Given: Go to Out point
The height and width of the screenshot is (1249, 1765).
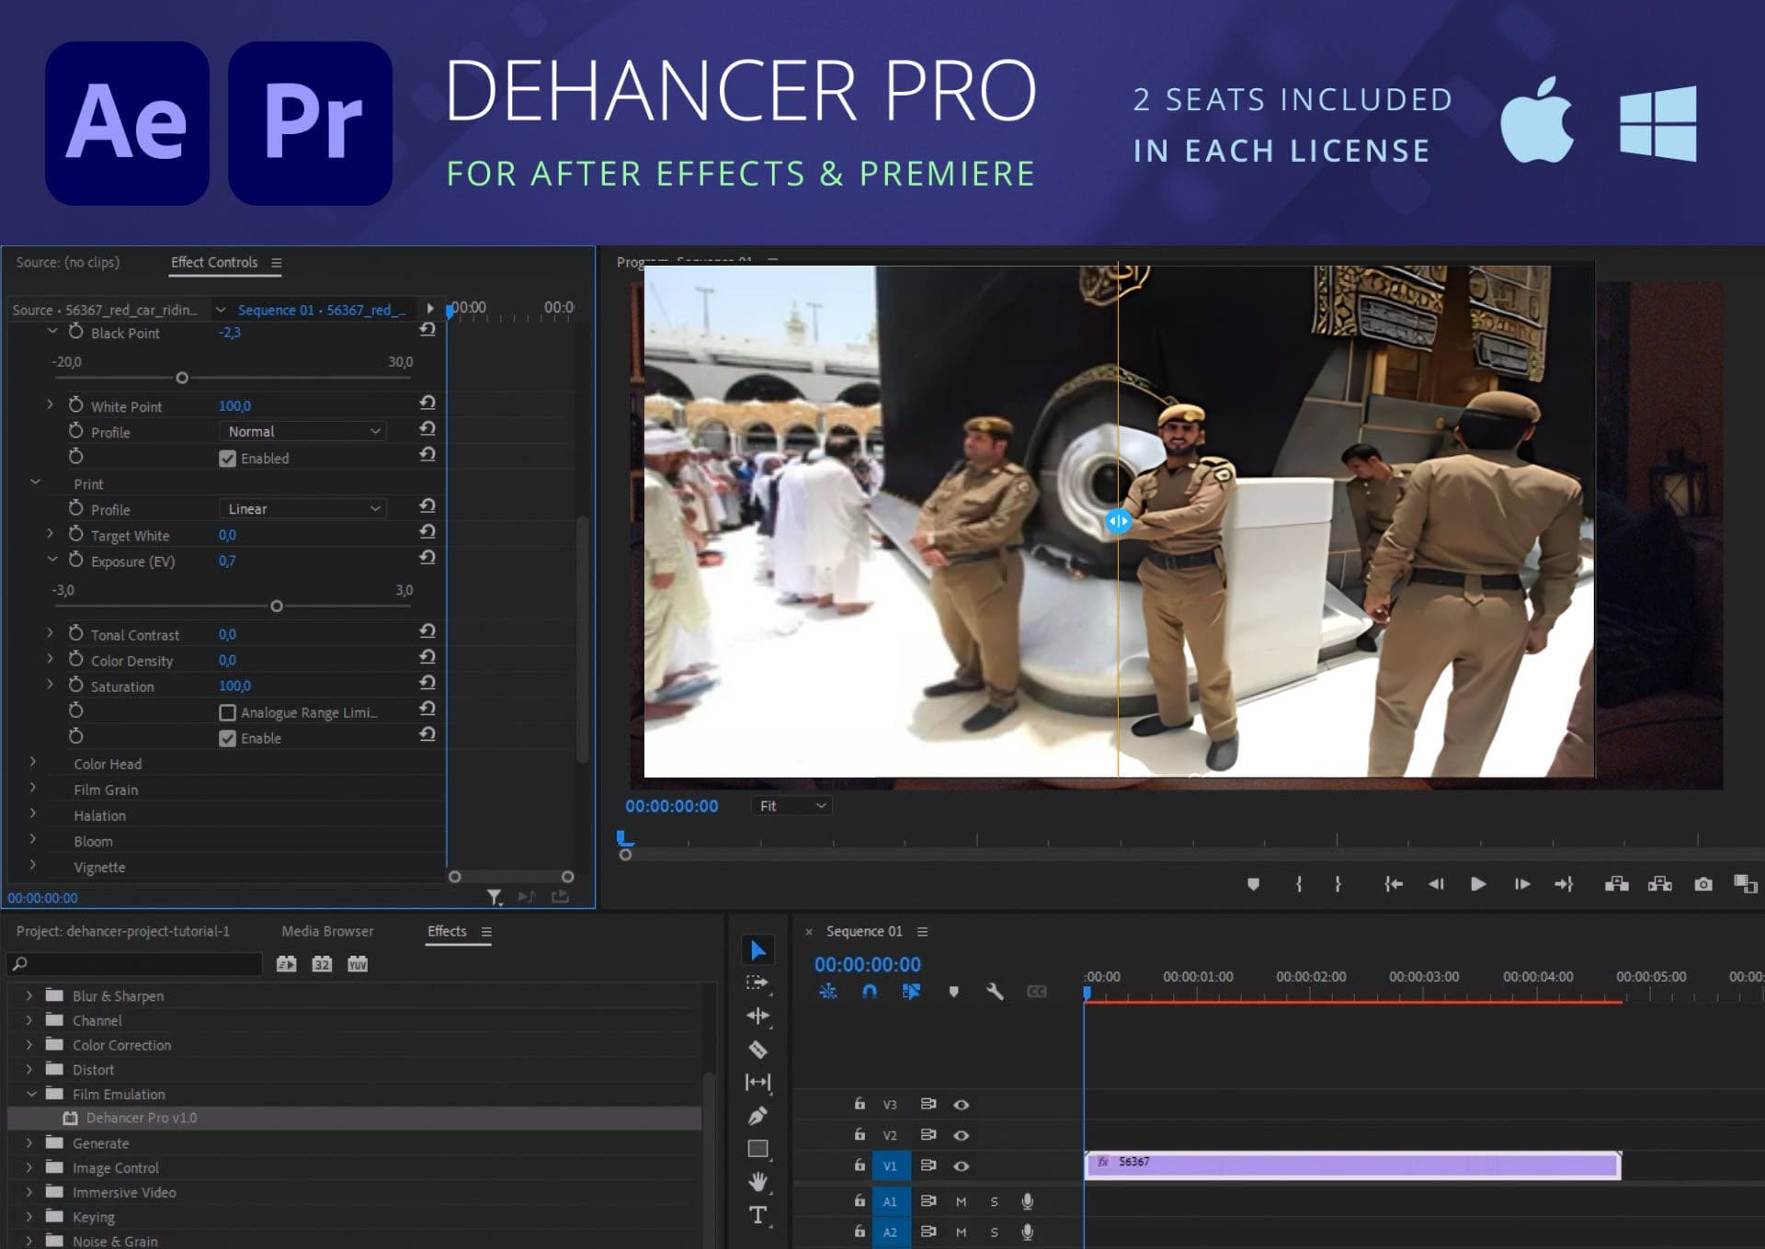Looking at the screenshot, I should [1564, 884].
